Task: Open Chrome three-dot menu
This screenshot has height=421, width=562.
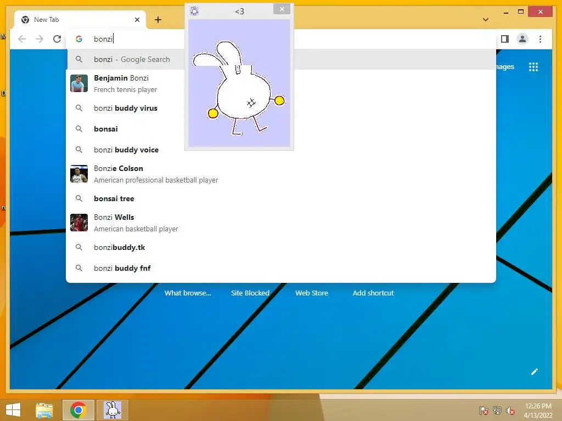Action: 540,39
